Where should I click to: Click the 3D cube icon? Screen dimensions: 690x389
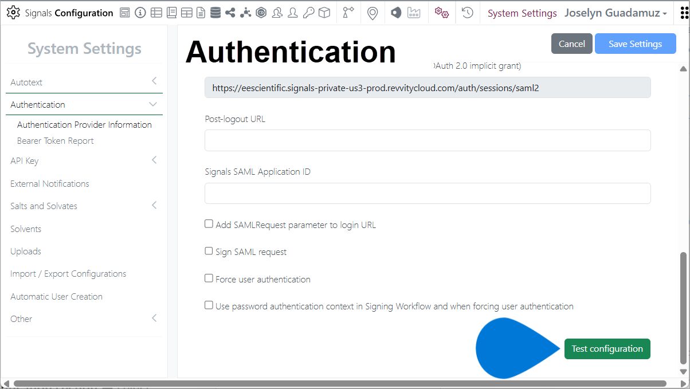(x=324, y=13)
